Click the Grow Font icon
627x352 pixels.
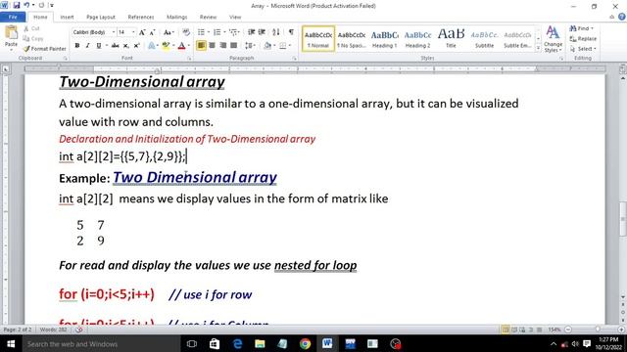[142, 32]
